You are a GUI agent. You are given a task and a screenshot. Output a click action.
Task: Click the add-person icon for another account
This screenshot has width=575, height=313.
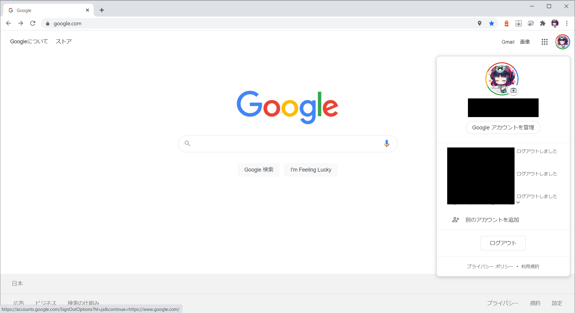point(456,220)
